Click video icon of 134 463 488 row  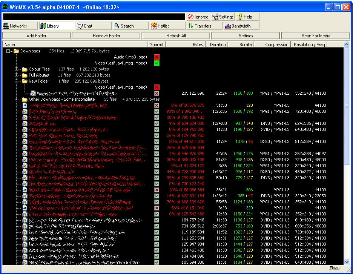[x=25, y=250]
